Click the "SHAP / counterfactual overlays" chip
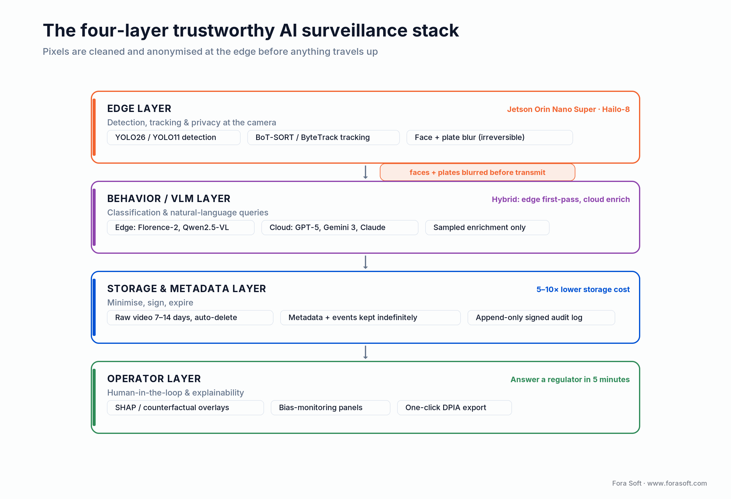Viewport: 731px width, 499px height. pyautogui.click(x=185, y=407)
